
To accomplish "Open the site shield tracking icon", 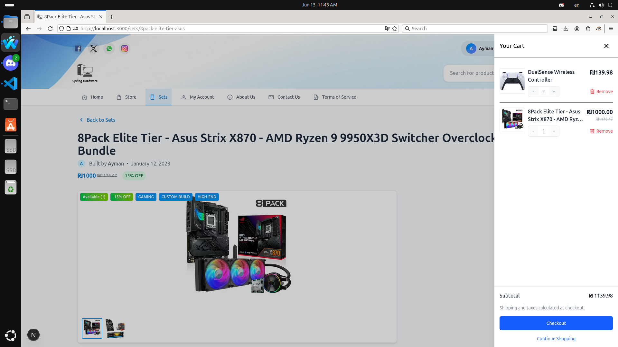I will [x=61, y=29].
